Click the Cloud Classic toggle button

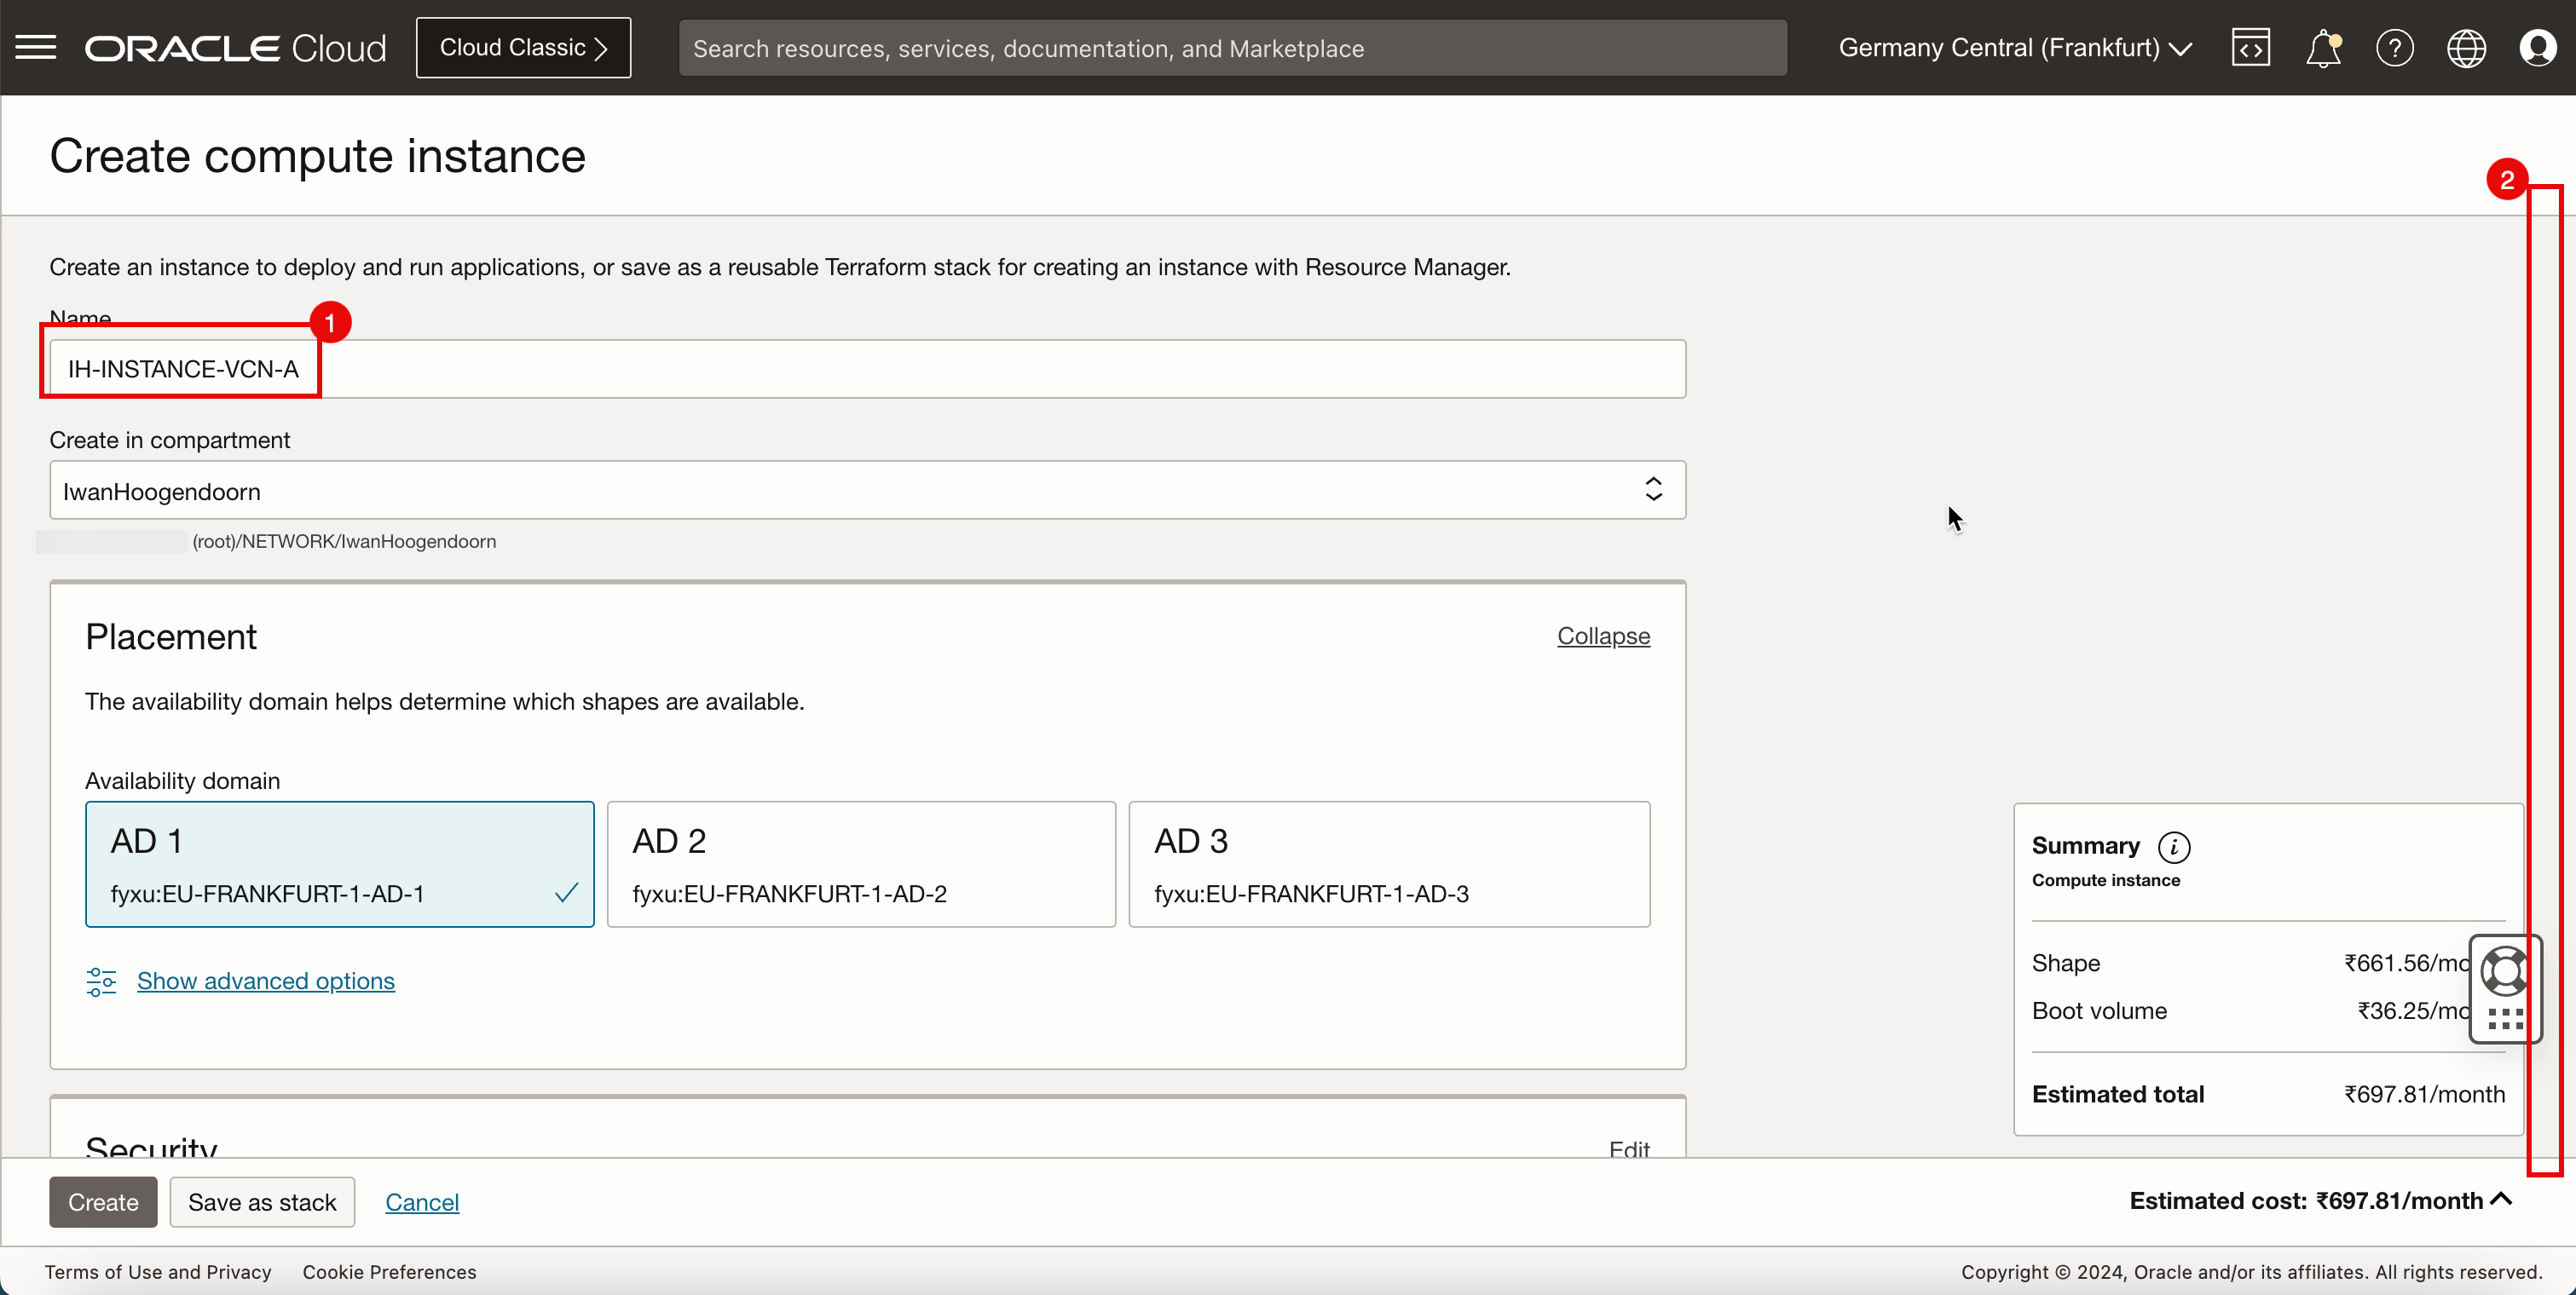(x=525, y=48)
